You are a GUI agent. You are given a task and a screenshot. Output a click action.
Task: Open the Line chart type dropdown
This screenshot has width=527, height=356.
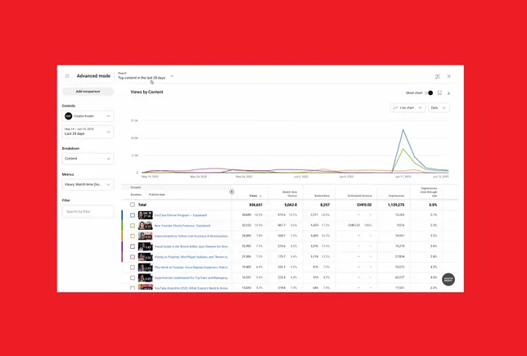tap(408, 107)
